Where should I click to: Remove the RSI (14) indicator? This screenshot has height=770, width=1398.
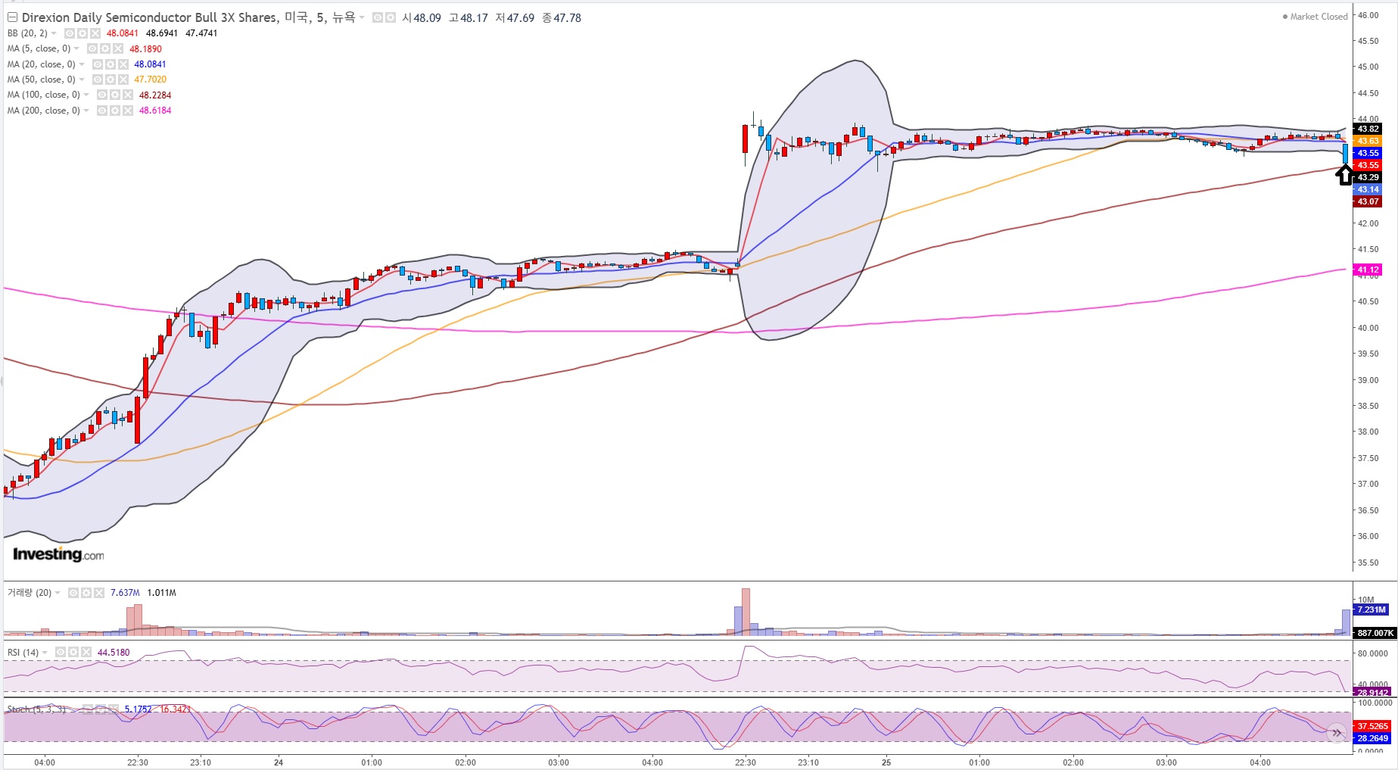pyautogui.click(x=86, y=653)
